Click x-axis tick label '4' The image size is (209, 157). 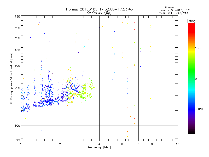(99, 144)
